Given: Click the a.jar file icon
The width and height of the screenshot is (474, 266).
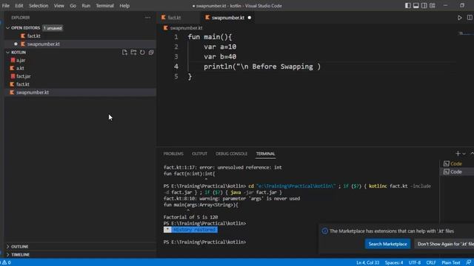Looking at the screenshot, I should (13, 60).
